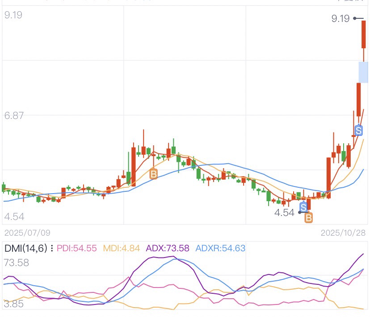Viewport: 370px width, 317px height.
Task: Click the 9.19 label at the top-left axis
Action: [x=13, y=15]
